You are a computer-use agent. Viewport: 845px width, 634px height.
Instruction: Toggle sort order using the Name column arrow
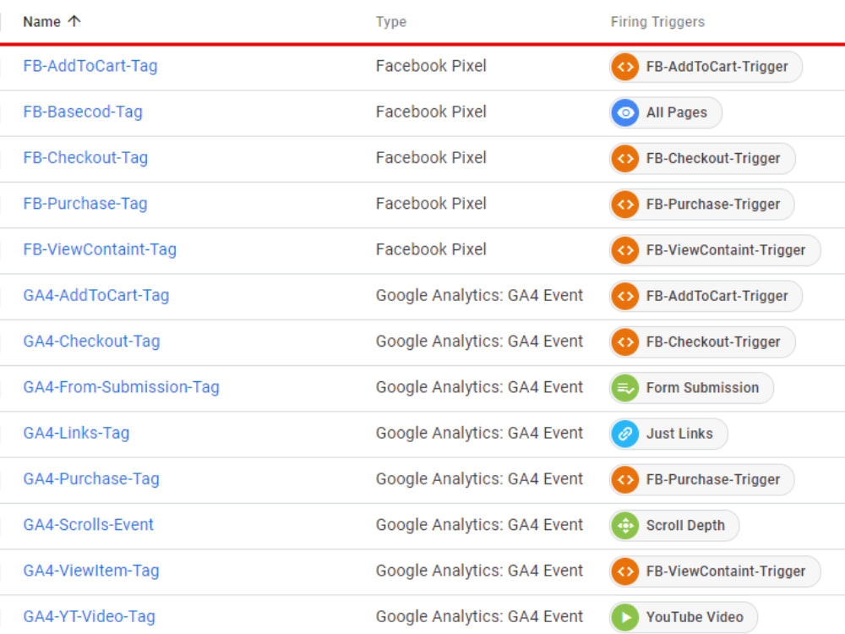pos(74,21)
